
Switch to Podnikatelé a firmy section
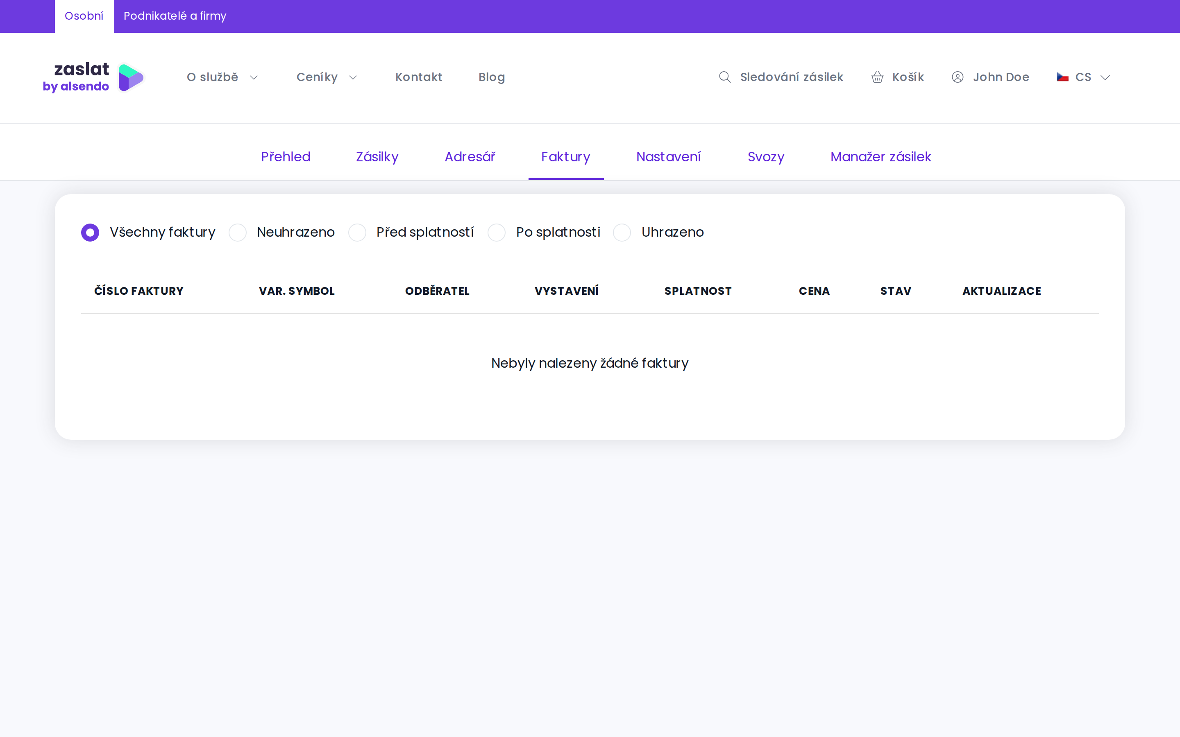[175, 16]
